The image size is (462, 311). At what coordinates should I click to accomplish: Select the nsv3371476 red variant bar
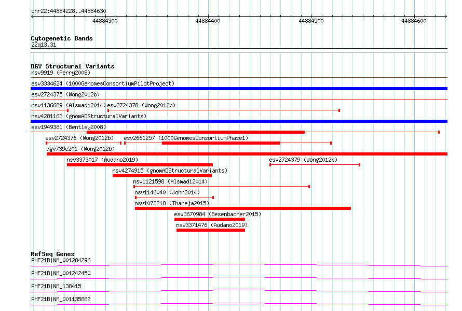pyautogui.click(x=211, y=230)
